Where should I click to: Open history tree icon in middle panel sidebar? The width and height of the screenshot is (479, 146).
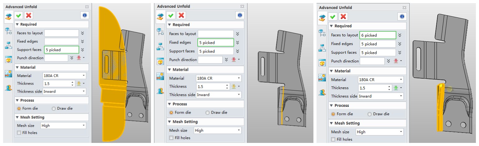click(160, 31)
